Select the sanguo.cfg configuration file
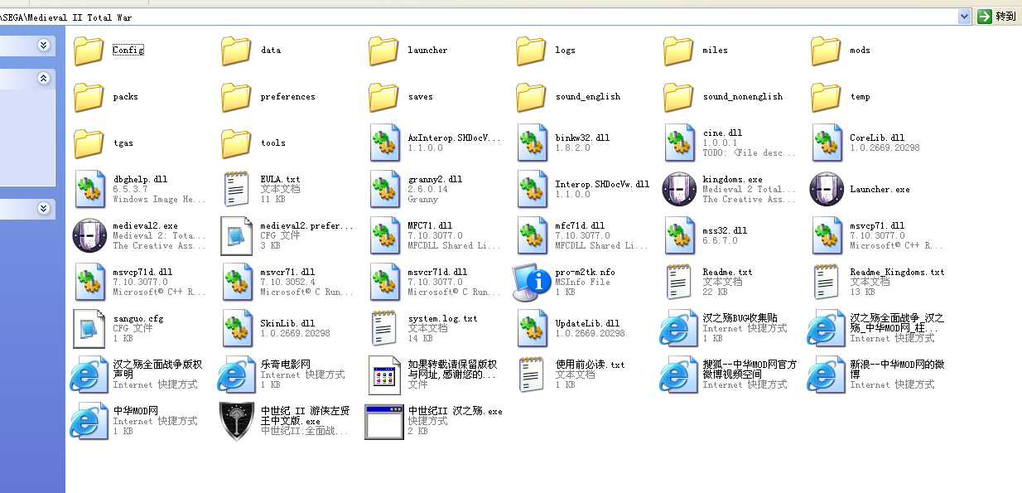Image resolution: width=1022 pixels, height=493 pixels. (x=89, y=328)
